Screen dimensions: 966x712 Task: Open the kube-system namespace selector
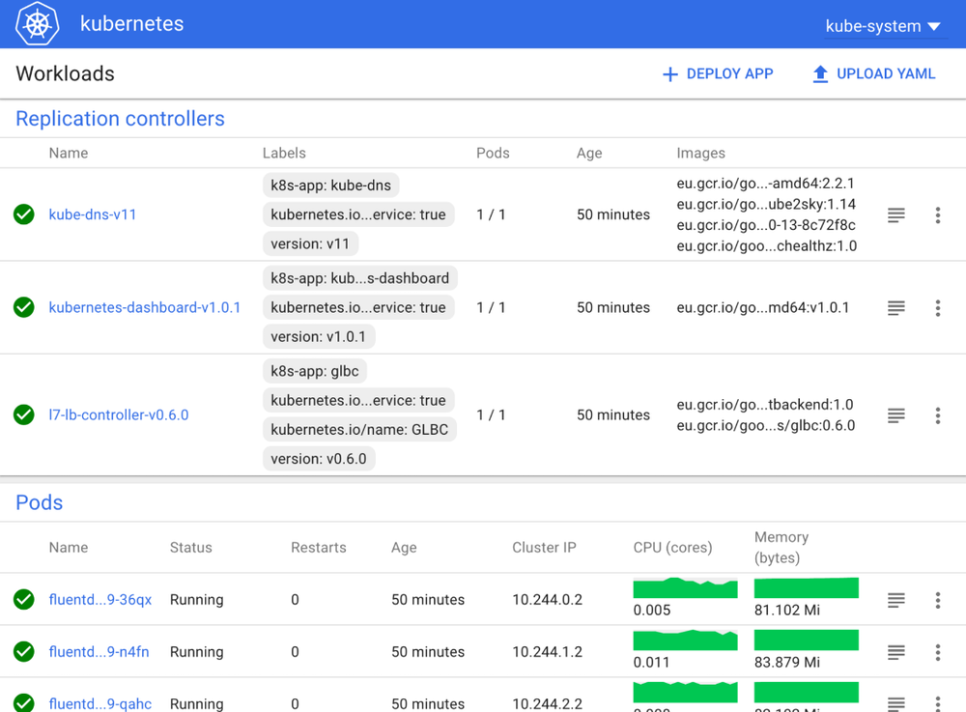pyautogui.click(x=882, y=26)
